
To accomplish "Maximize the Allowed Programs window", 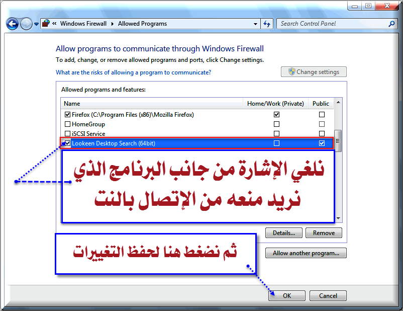I will point(368,6).
